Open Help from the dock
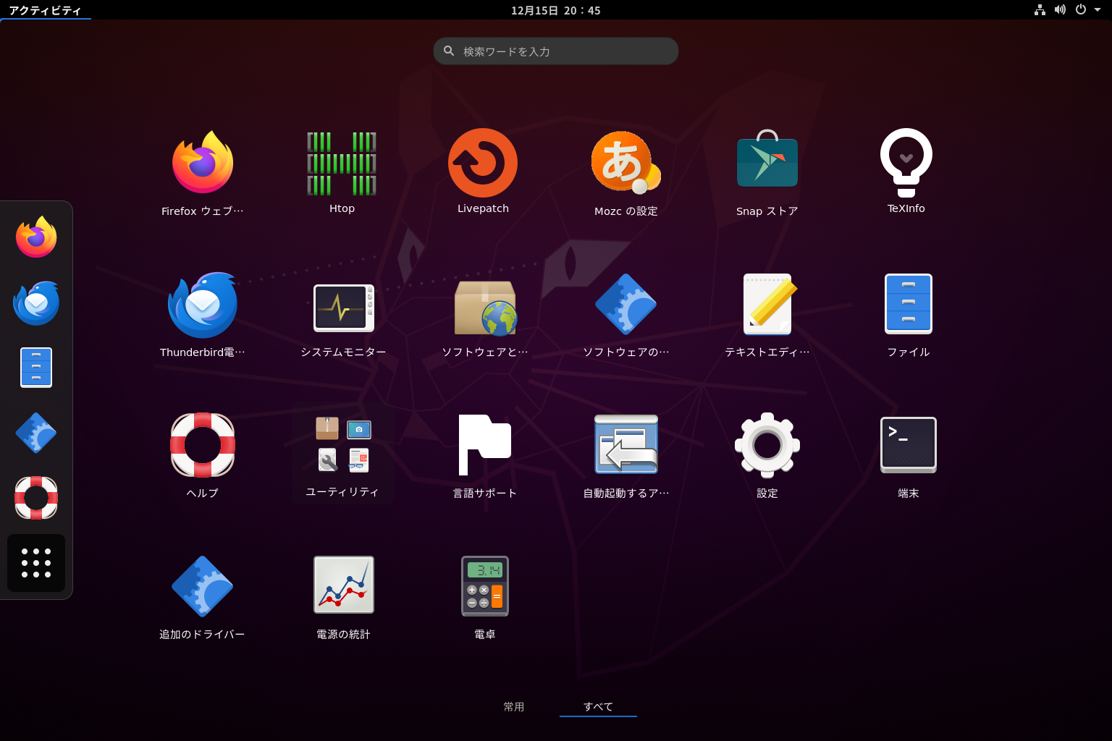The width and height of the screenshot is (1112, 741). (x=36, y=498)
